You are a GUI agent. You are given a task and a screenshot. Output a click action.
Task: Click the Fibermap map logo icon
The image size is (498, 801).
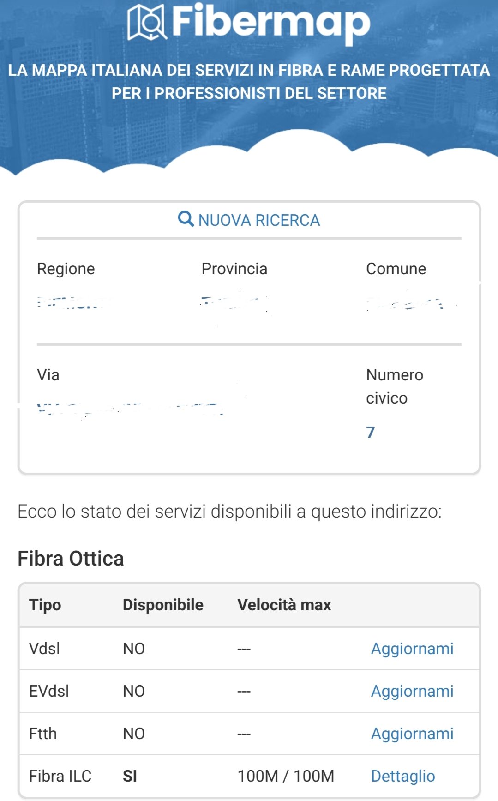(x=147, y=22)
